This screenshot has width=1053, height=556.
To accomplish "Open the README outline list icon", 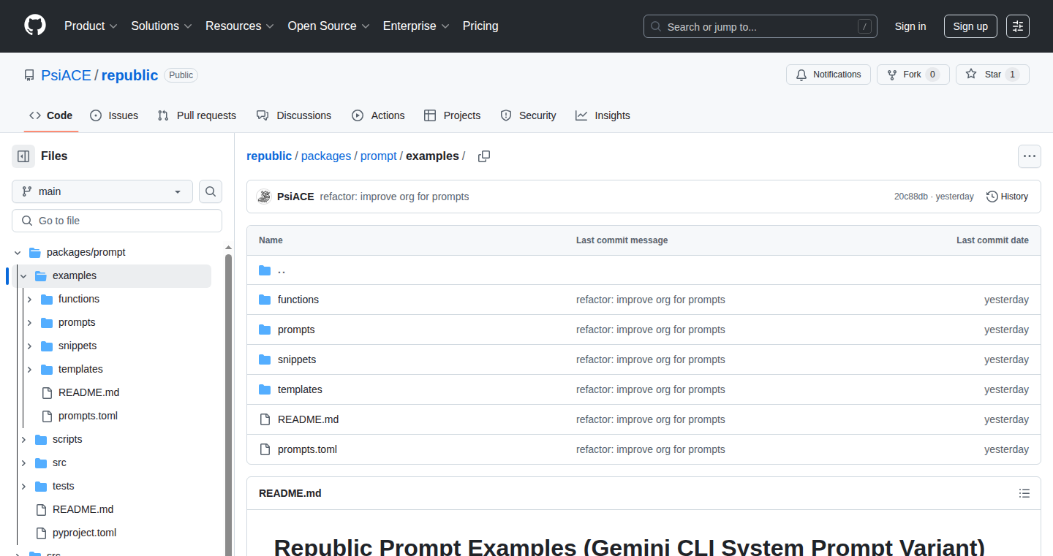I will pos(1024,493).
